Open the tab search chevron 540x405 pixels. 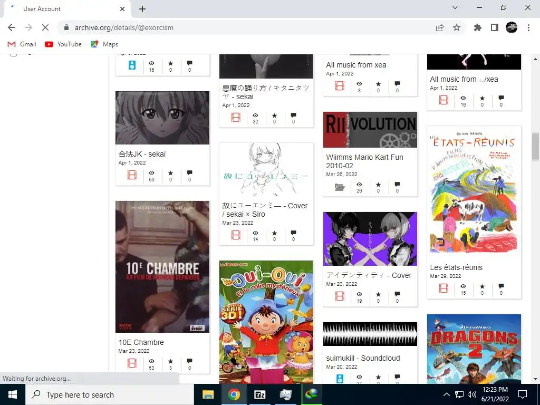click(455, 7)
